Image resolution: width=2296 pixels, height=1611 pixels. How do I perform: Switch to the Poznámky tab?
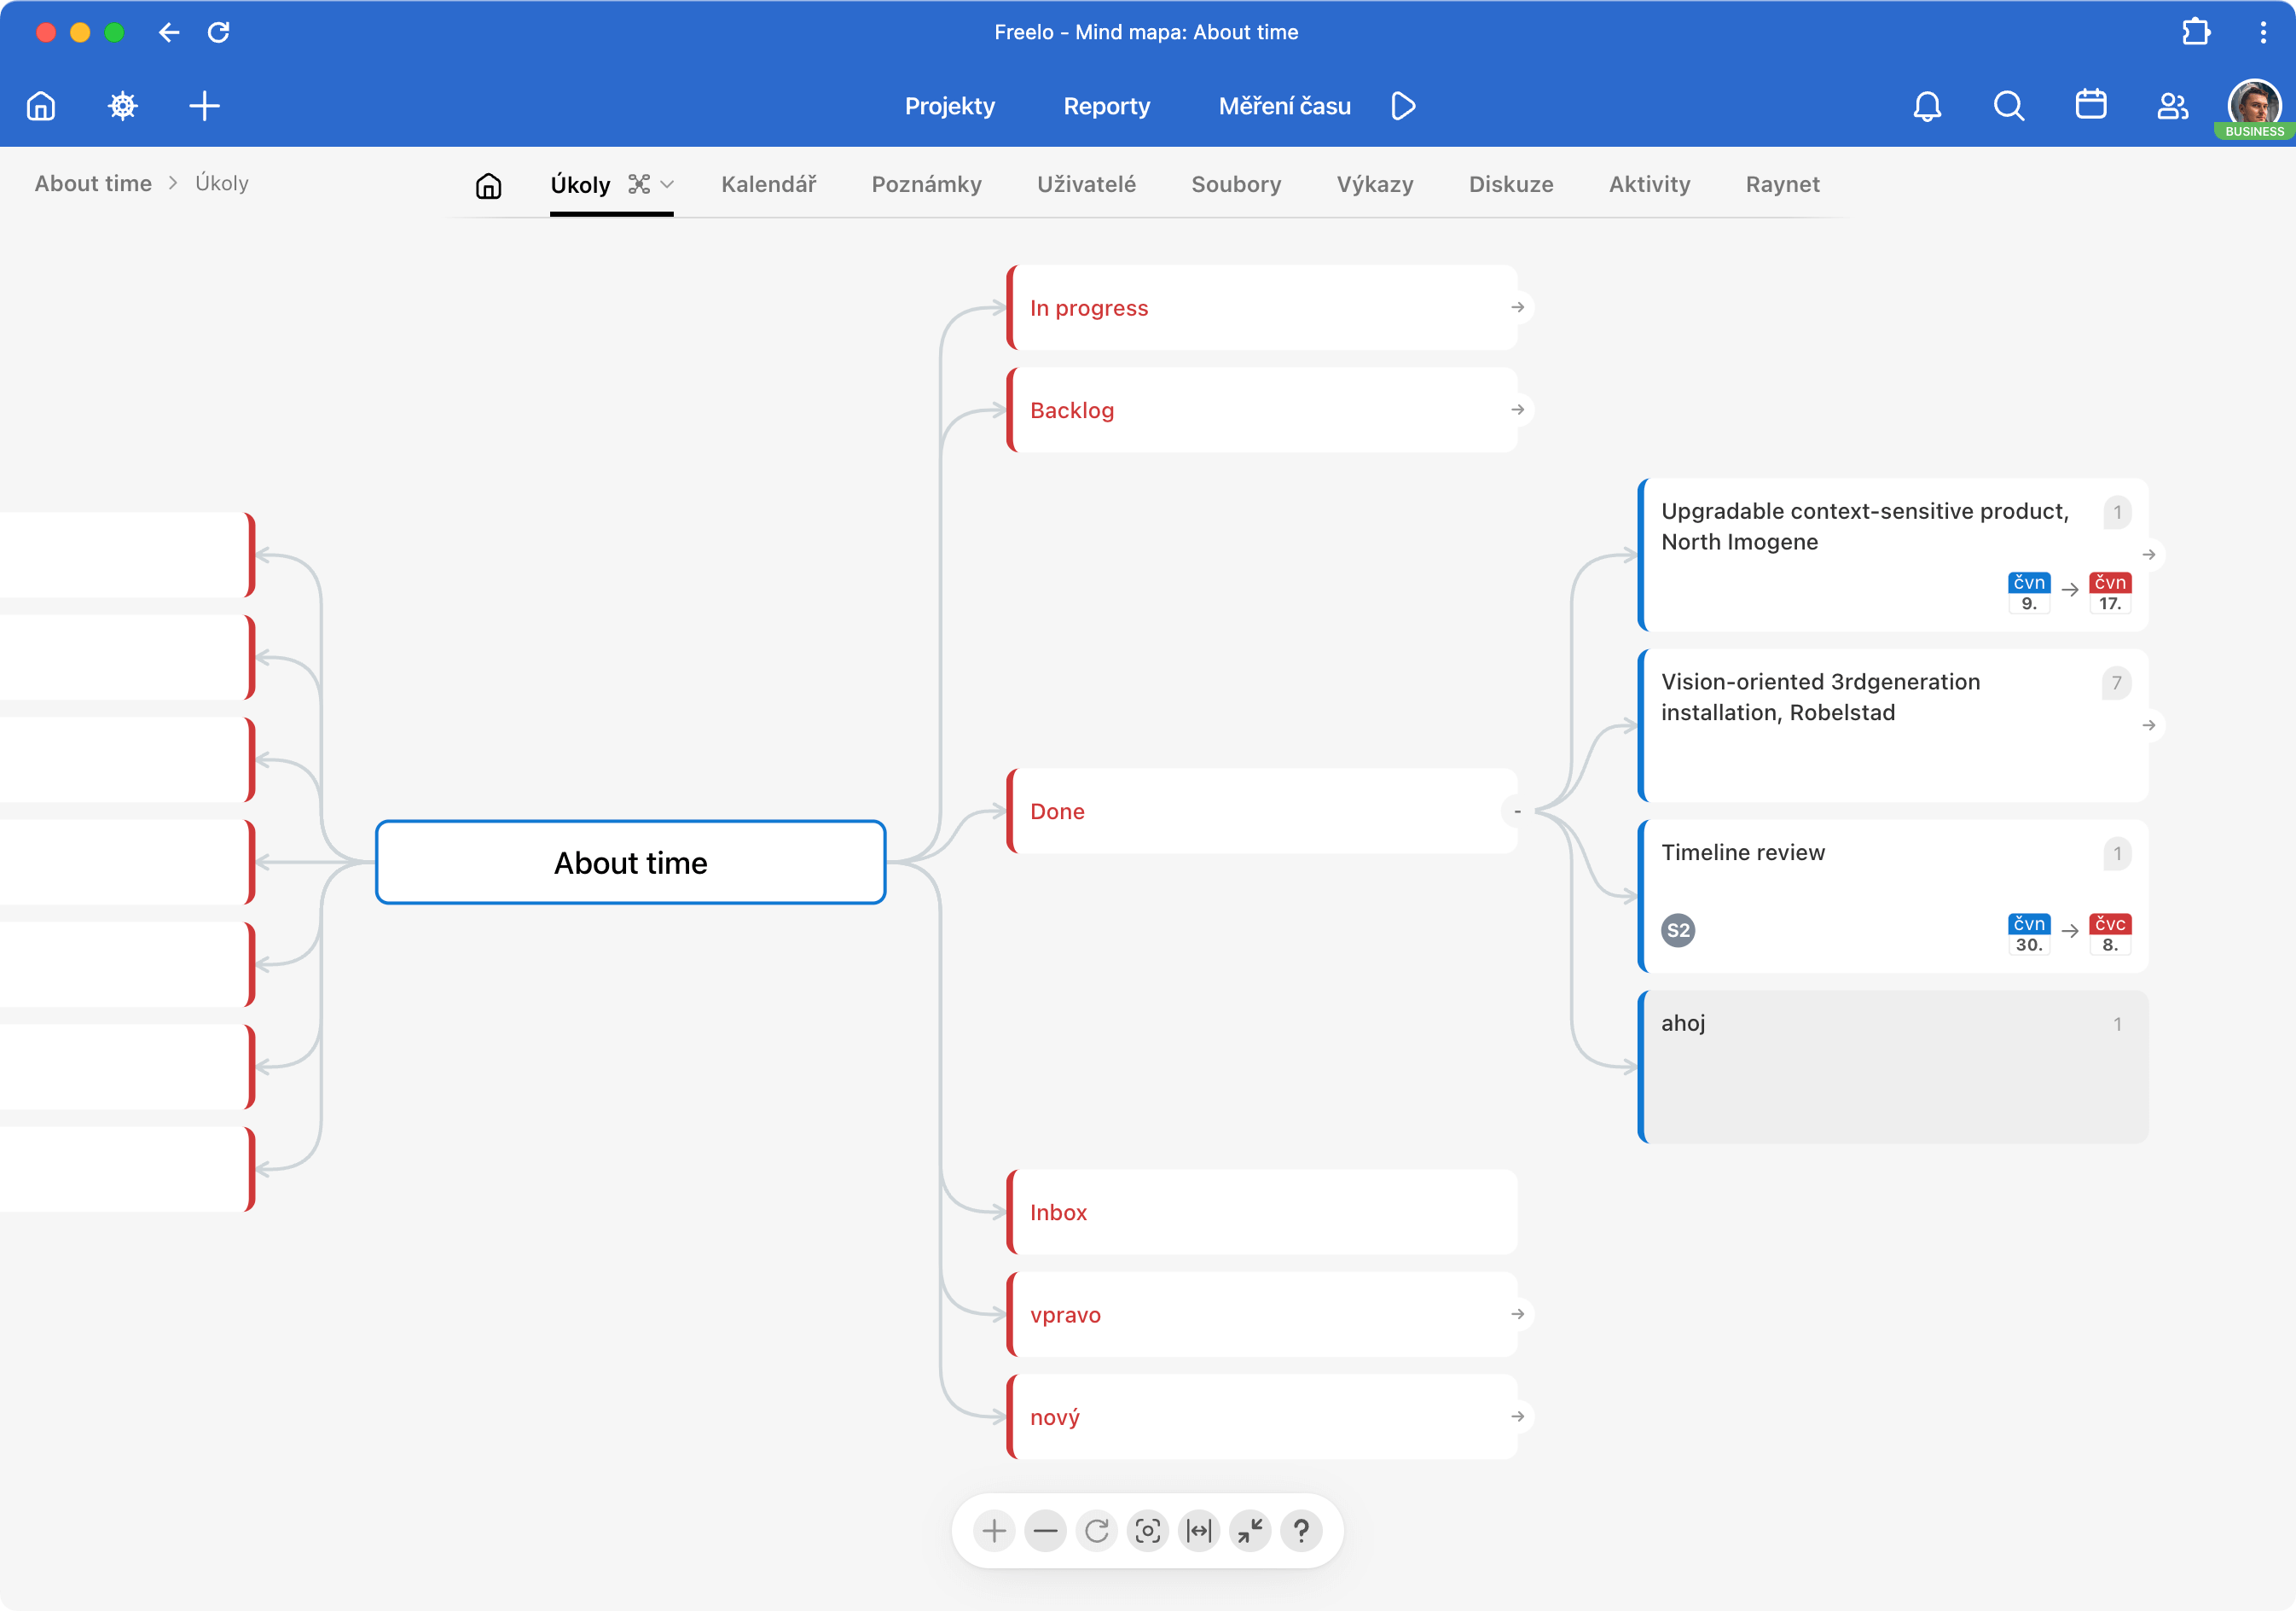pyautogui.click(x=926, y=184)
